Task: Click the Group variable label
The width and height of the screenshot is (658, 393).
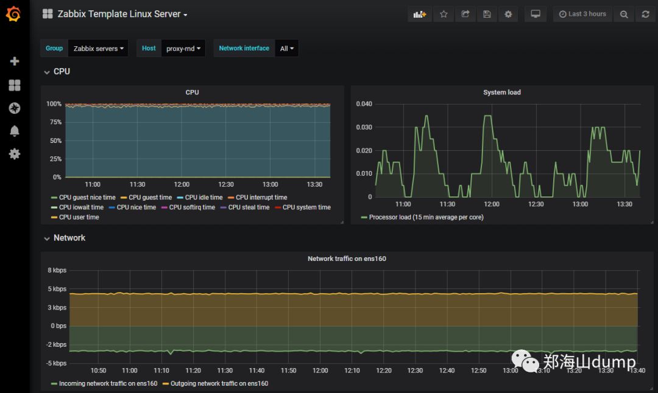Action: click(x=54, y=48)
